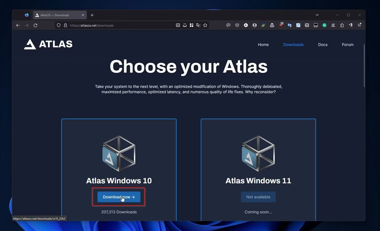The height and width of the screenshot is (231, 380).
Task: Click the white circular S extension icon
Action: pos(255,25)
